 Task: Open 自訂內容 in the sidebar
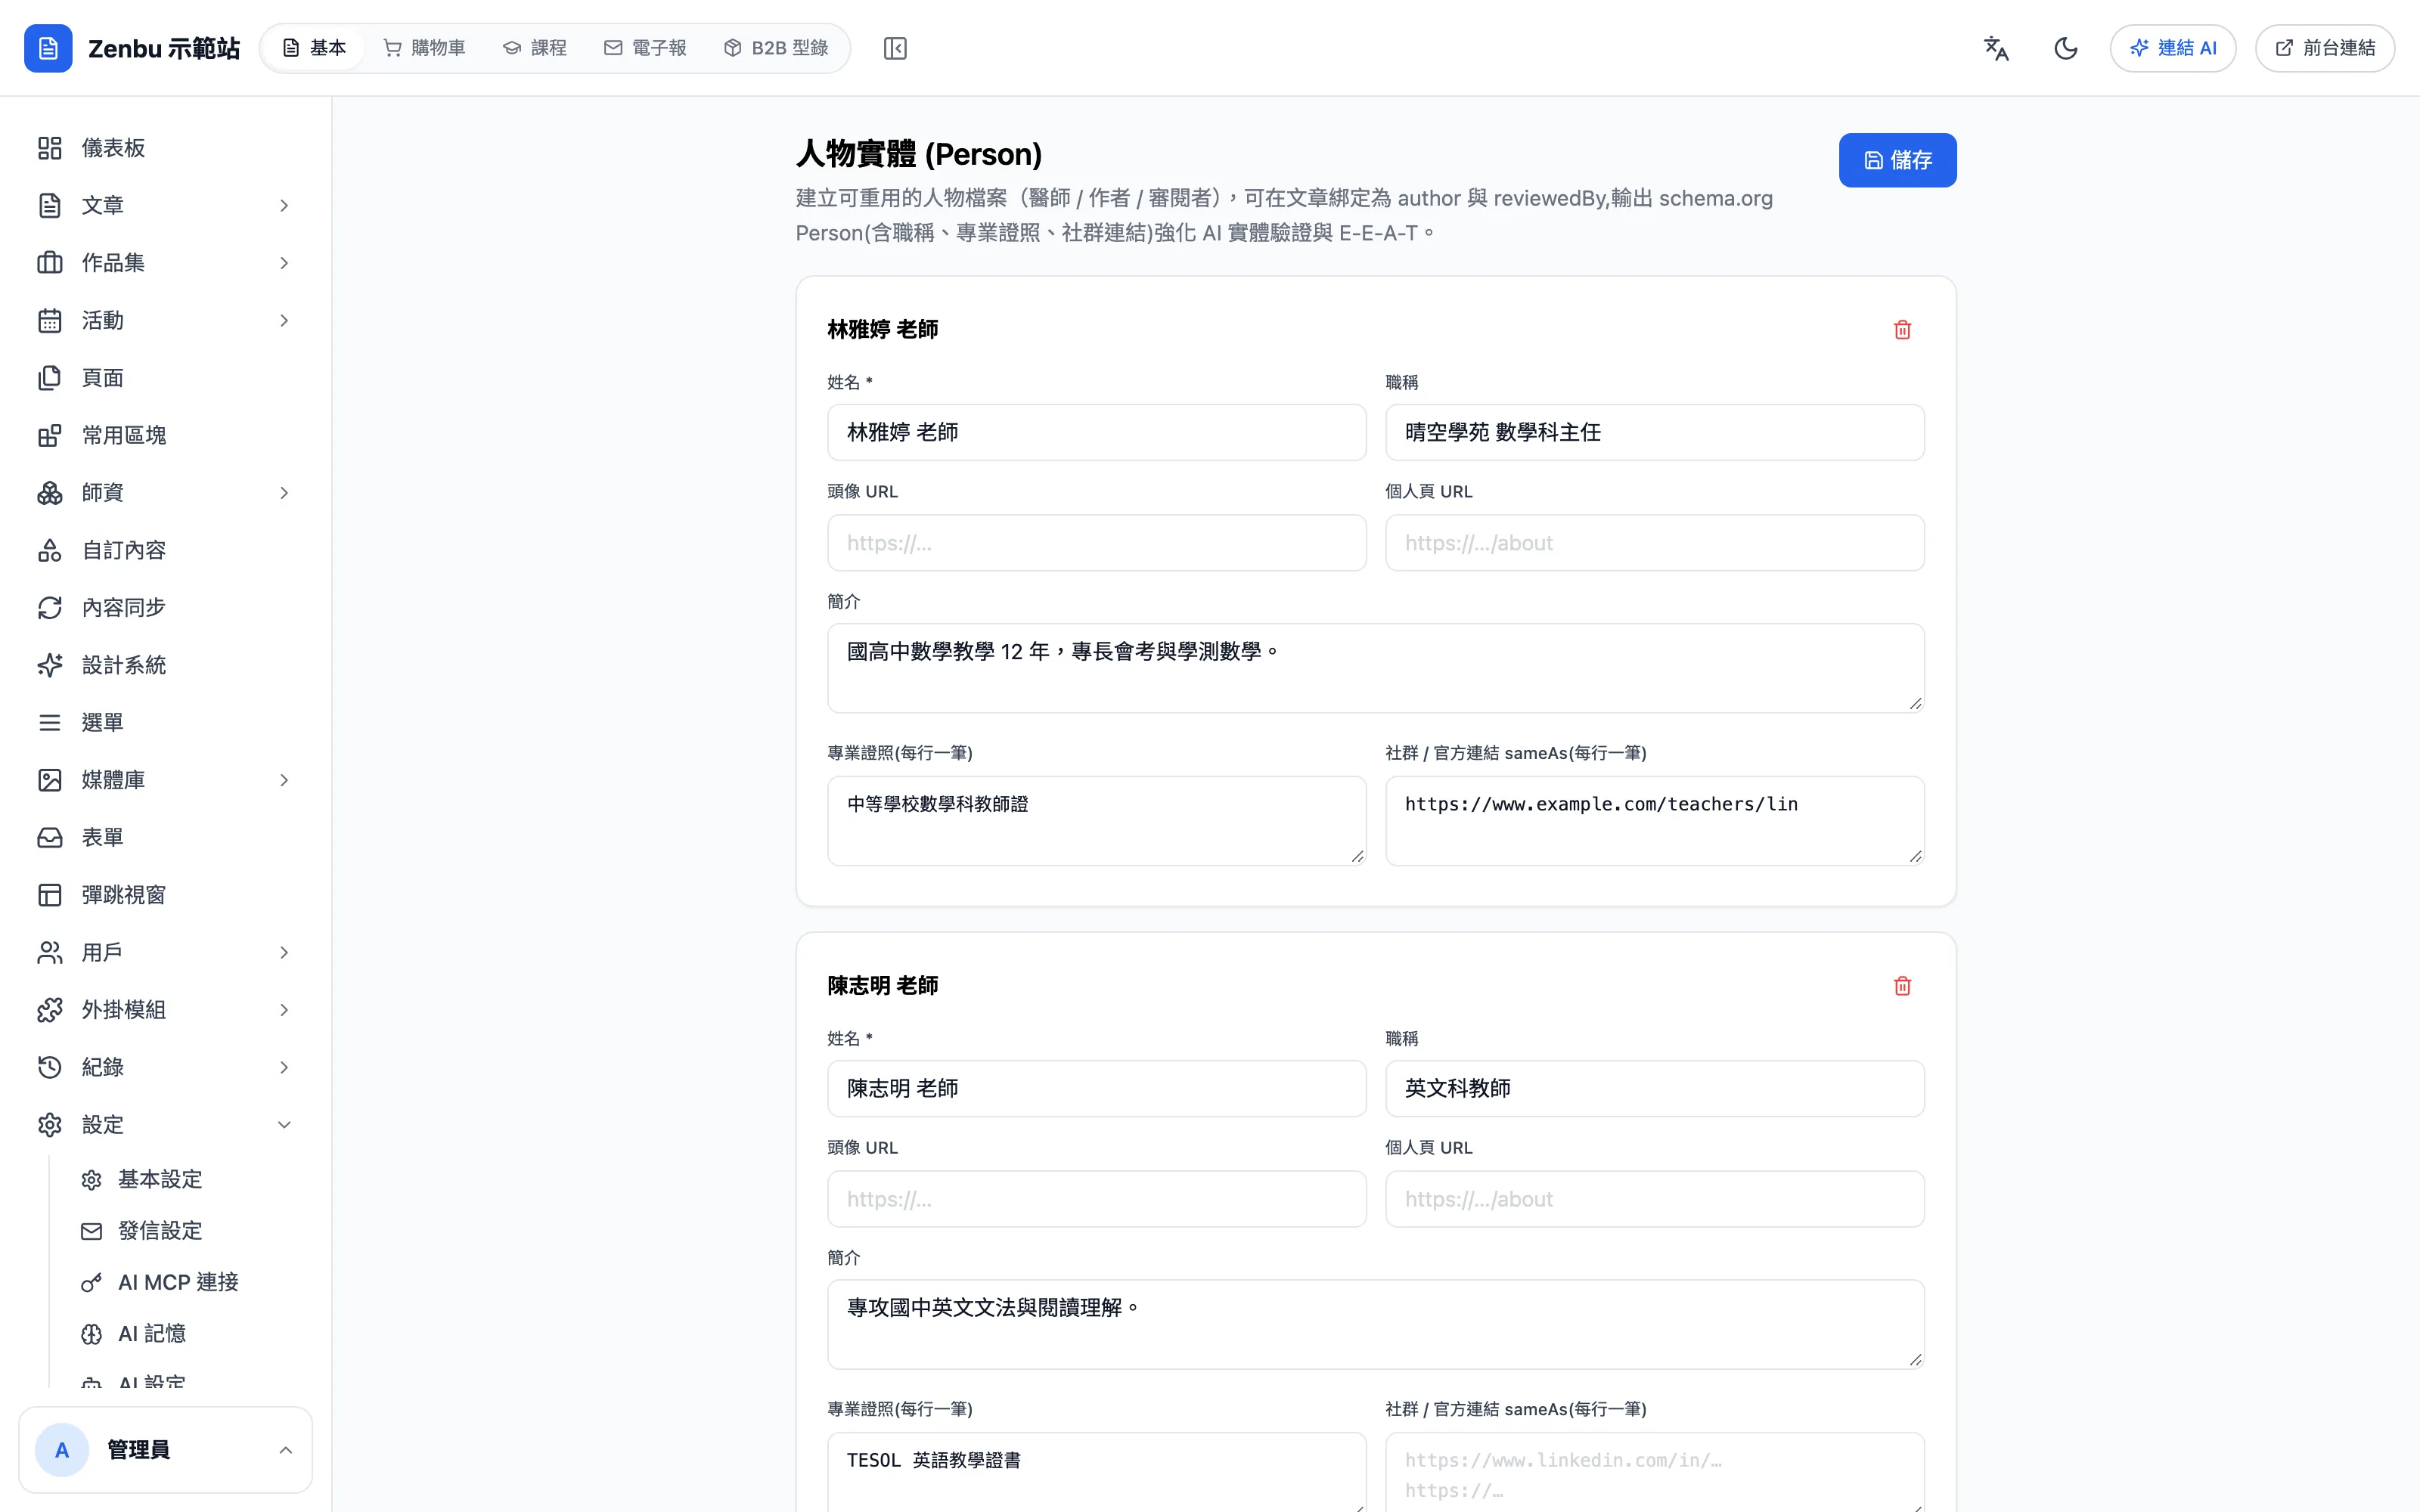point(166,550)
